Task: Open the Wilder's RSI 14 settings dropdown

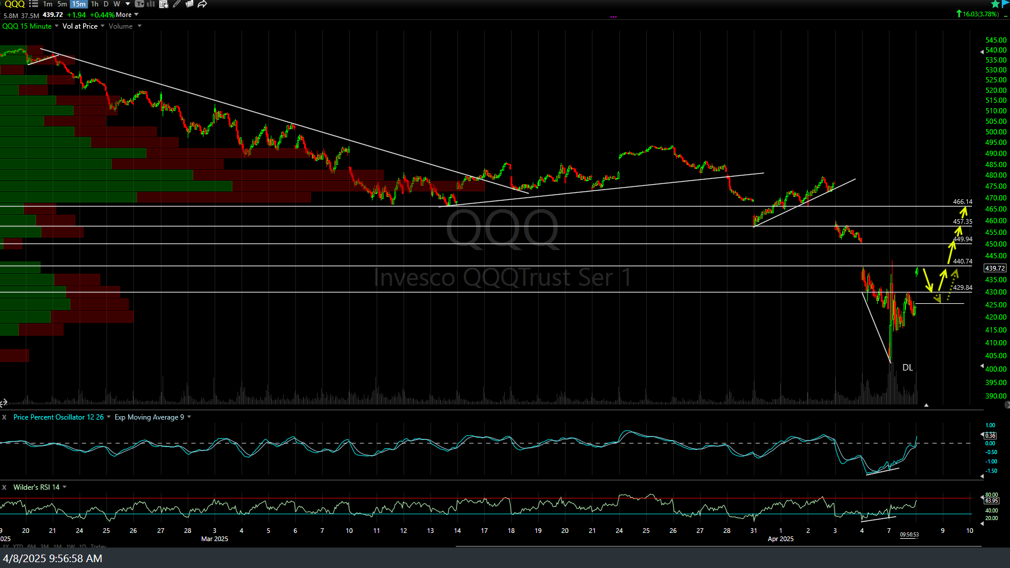Action: (x=64, y=487)
